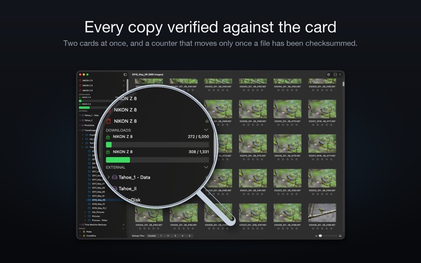Click the Tahoe_1 - Data drive icon
The width and height of the screenshot is (421, 263).
[83, 115]
